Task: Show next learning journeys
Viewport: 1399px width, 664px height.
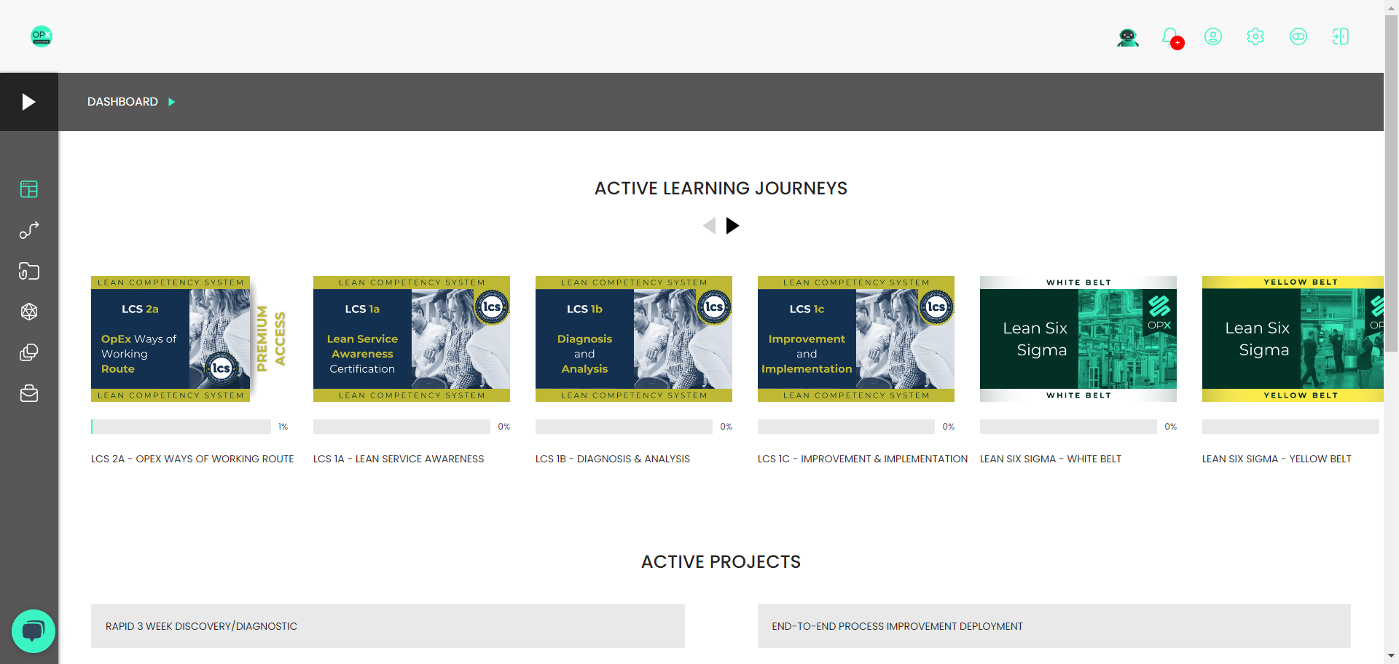Action: (733, 226)
